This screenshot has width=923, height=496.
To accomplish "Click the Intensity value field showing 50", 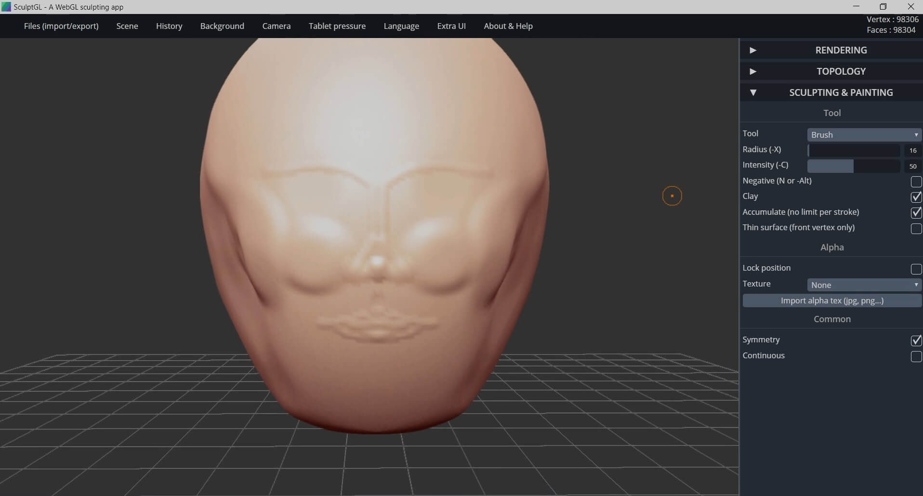I will click(x=912, y=166).
